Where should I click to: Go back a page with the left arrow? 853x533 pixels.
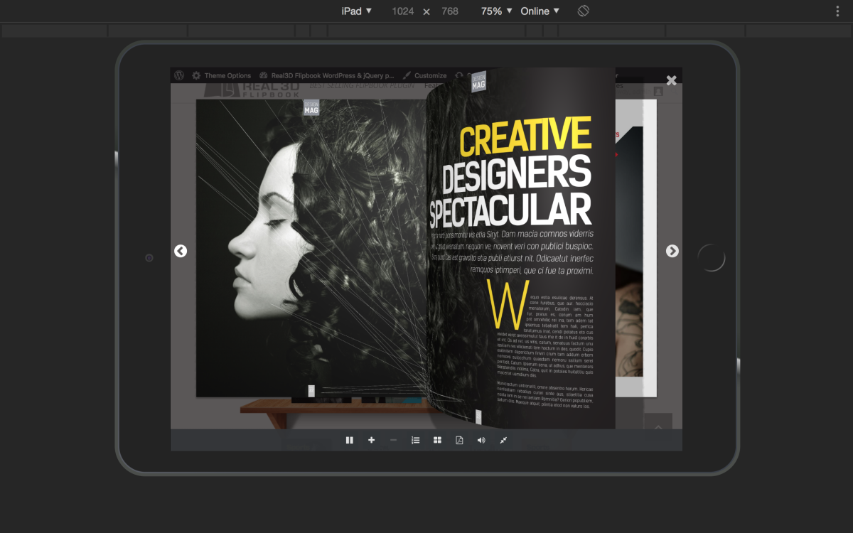click(181, 251)
